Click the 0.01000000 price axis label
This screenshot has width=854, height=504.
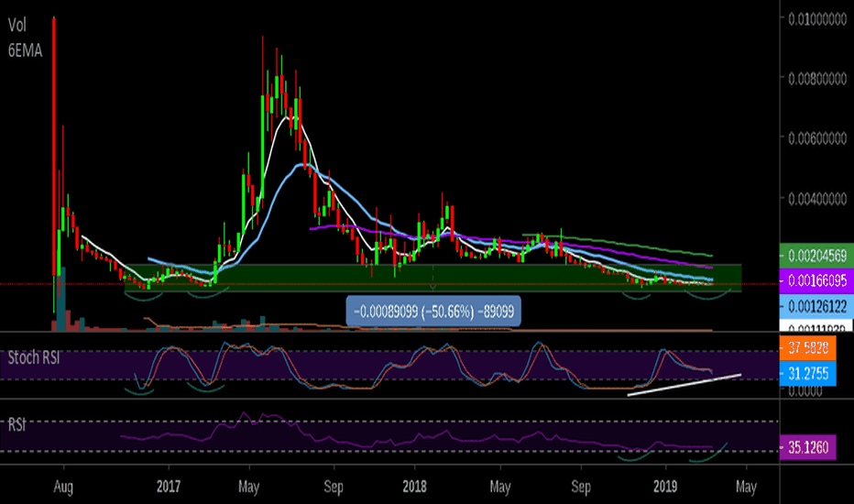point(817,19)
